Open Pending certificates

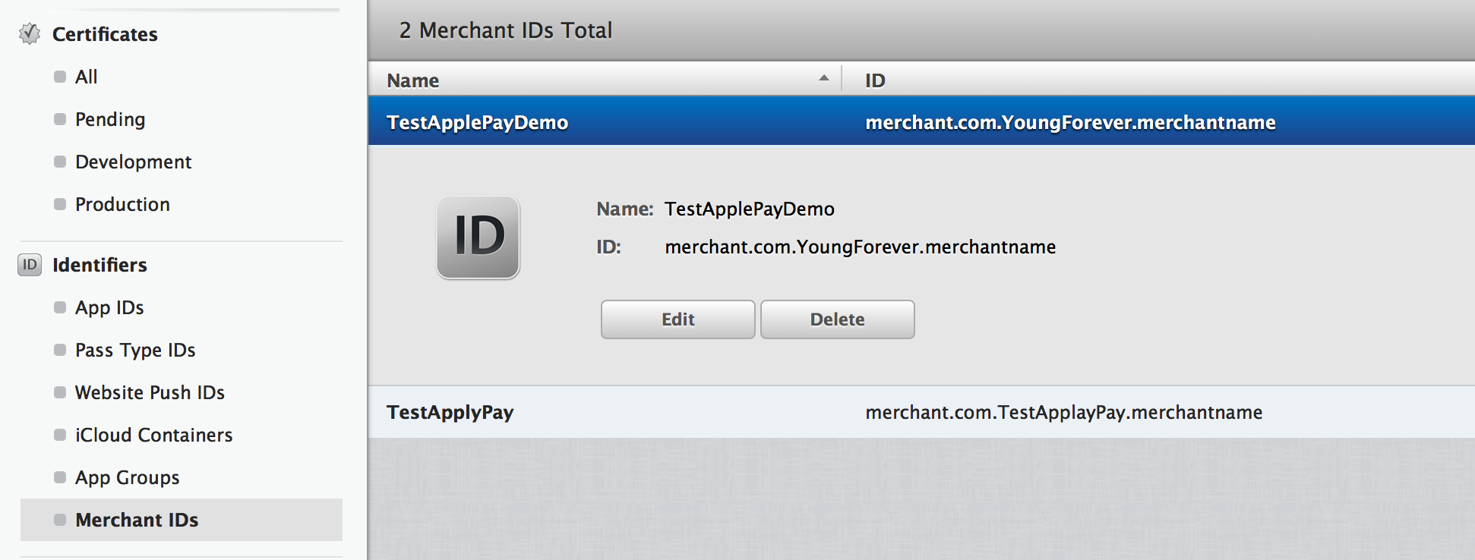110,119
